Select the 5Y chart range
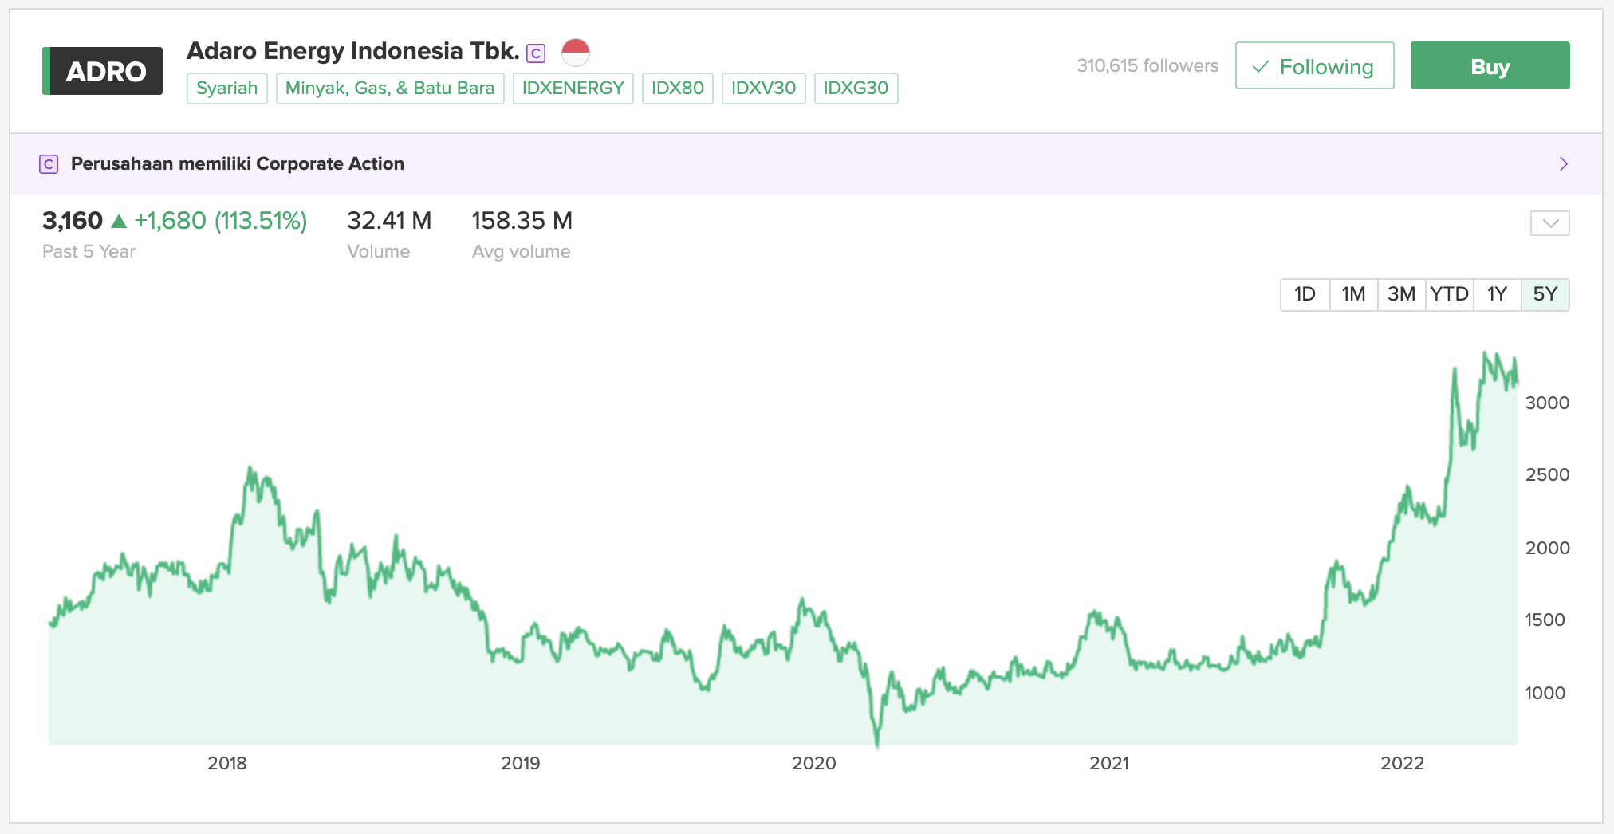 click(x=1545, y=295)
